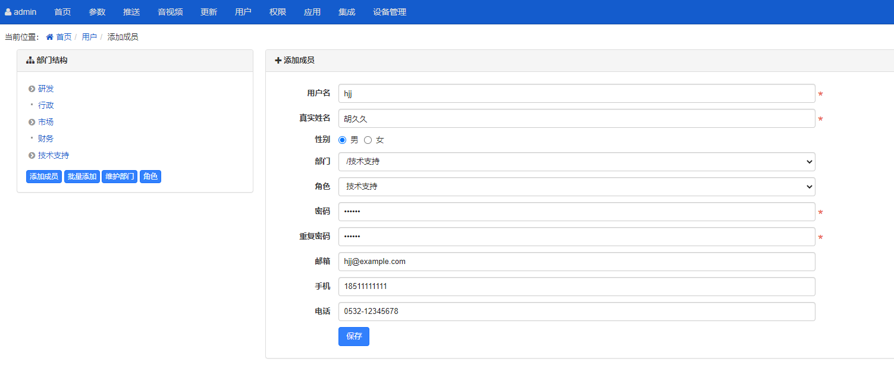Select the 女 gender radio button
894x374 pixels.
coord(368,140)
